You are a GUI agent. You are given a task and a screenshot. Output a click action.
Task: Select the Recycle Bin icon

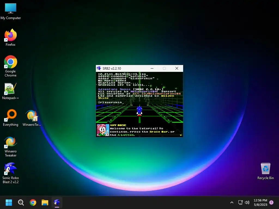coord(265,171)
